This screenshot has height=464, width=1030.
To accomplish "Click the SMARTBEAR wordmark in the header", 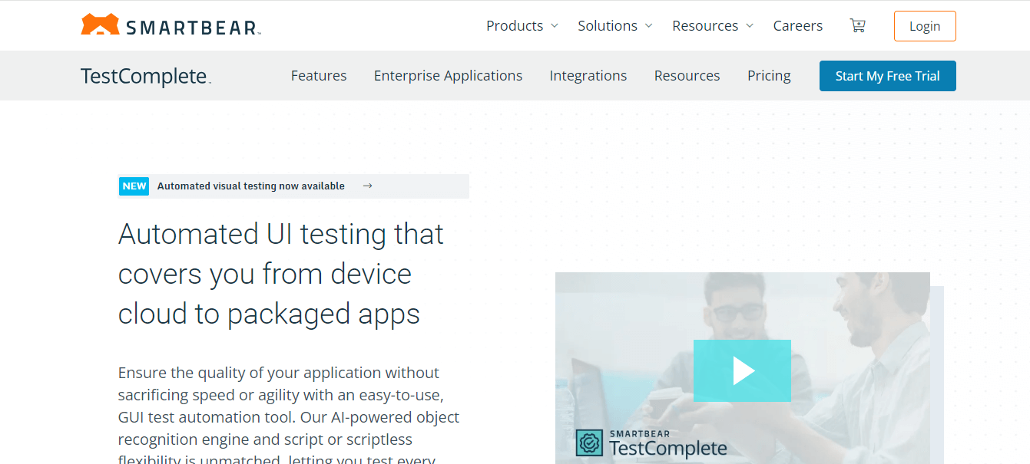I will pyautogui.click(x=189, y=25).
